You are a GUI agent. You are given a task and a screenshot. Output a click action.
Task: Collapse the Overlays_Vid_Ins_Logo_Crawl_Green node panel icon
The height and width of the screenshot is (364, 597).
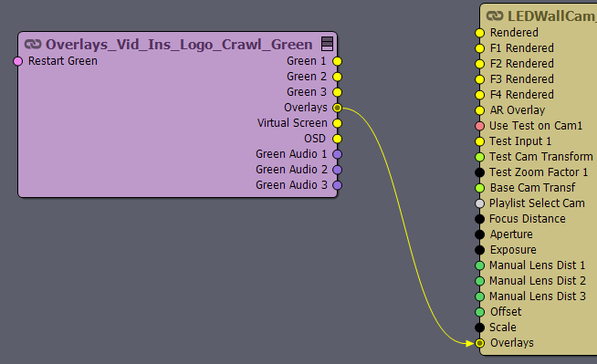(x=327, y=44)
